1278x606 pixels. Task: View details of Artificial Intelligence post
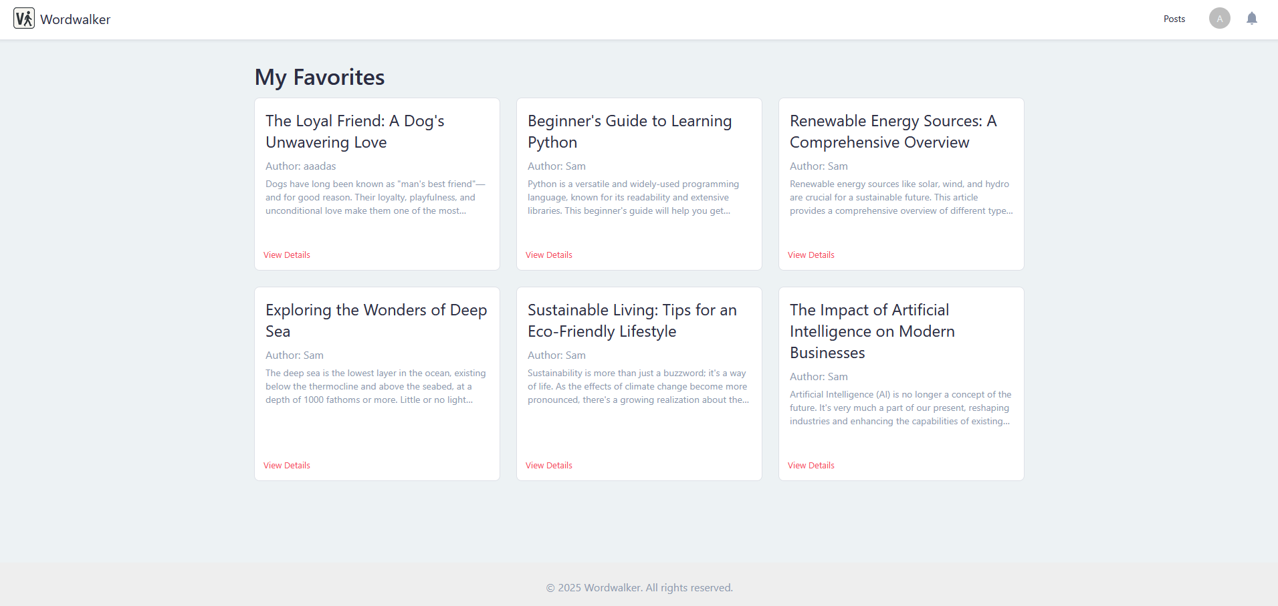point(811,465)
